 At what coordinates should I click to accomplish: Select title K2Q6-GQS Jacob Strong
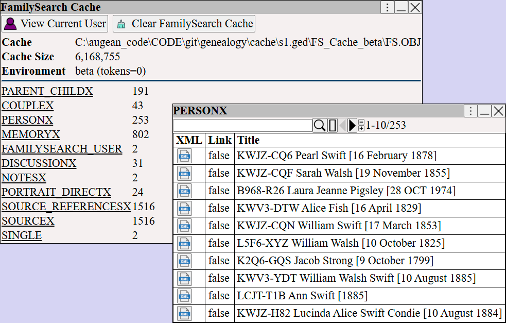(335, 260)
